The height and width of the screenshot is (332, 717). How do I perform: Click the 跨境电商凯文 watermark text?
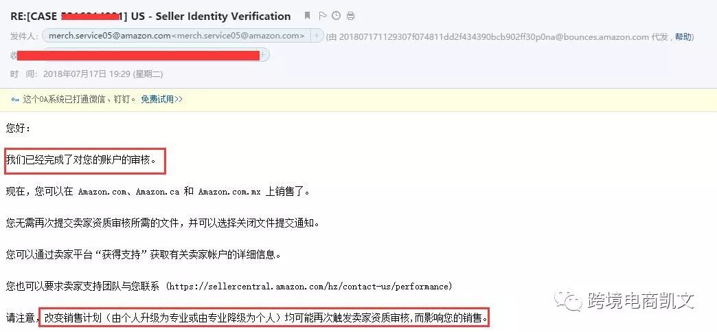[641, 300]
